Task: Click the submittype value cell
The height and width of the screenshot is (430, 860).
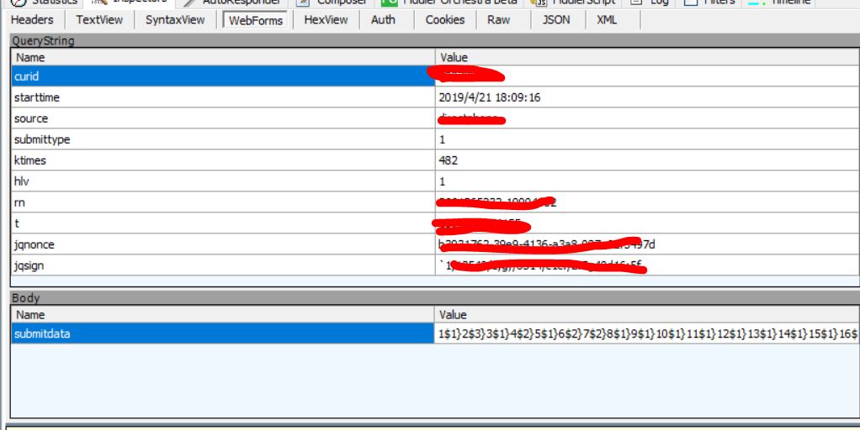Action: pyautogui.click(x=647, y=139)
